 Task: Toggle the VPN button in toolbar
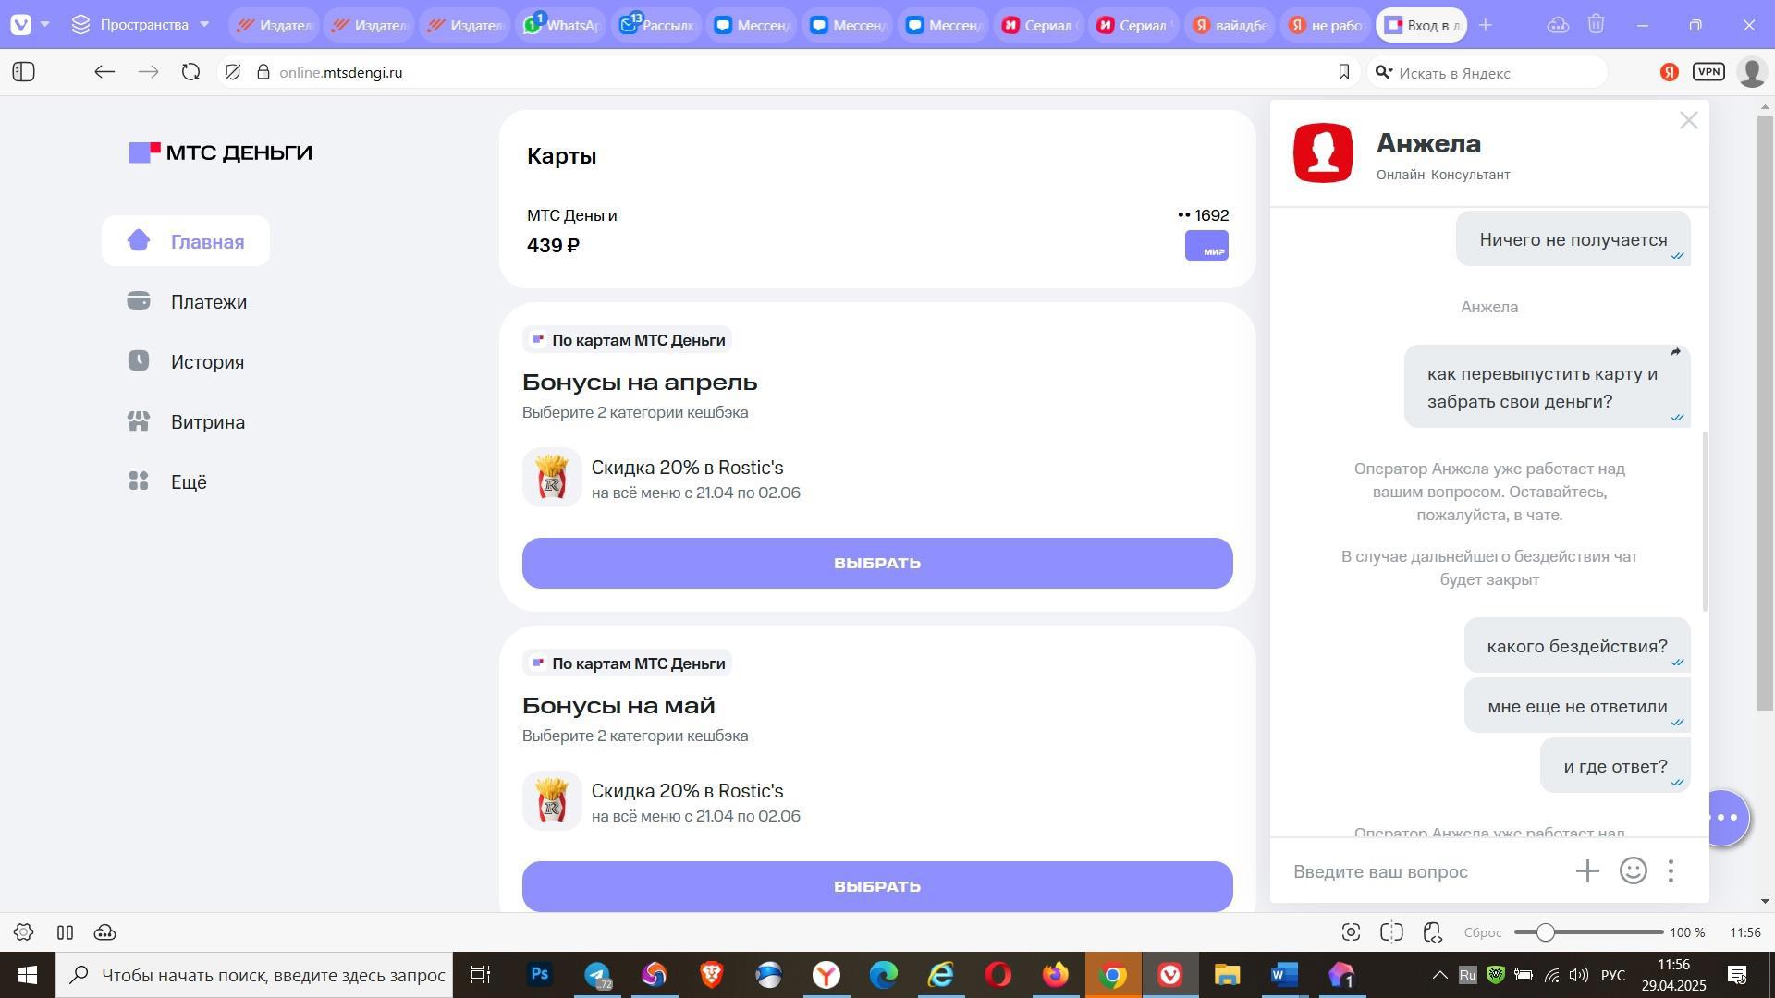pyautogui.click(x=1708, y=72)
